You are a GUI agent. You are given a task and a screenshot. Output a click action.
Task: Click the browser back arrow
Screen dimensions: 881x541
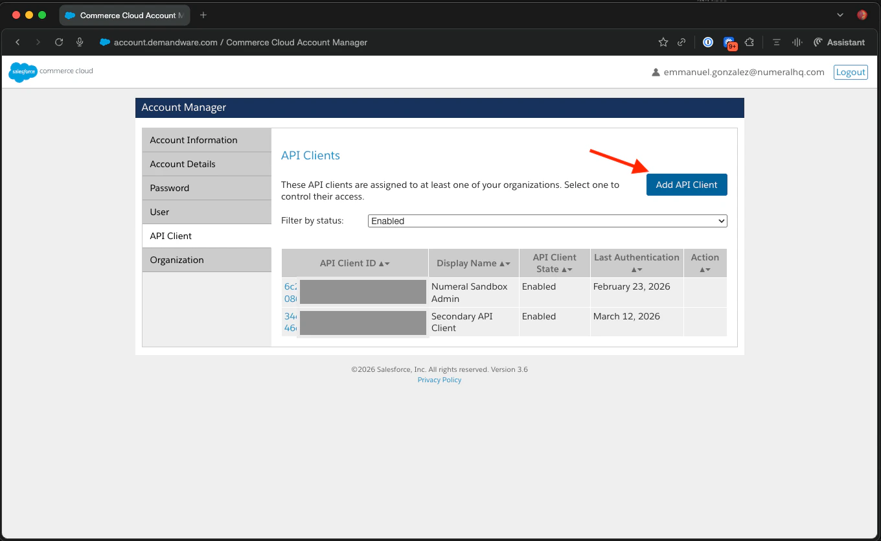pos(17,42)
